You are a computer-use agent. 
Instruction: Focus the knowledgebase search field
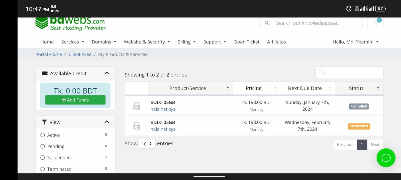tap(312, 23)
